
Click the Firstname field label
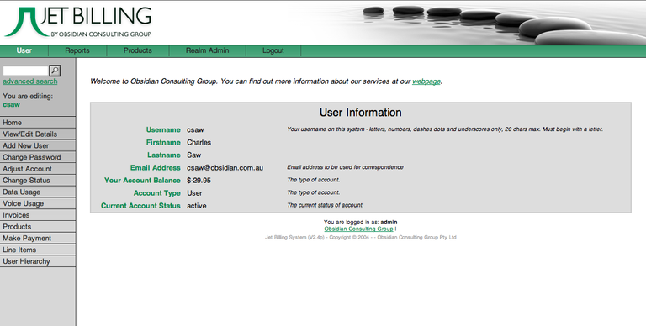click(x=163, y=143)
